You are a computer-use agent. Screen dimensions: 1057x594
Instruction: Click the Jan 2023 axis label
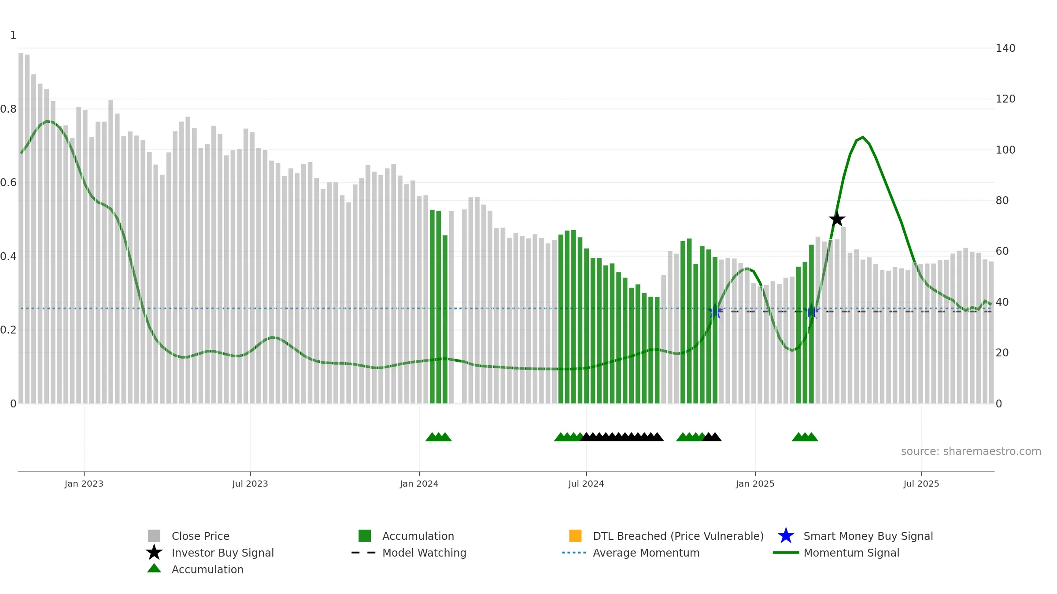(x=84, y=484)
